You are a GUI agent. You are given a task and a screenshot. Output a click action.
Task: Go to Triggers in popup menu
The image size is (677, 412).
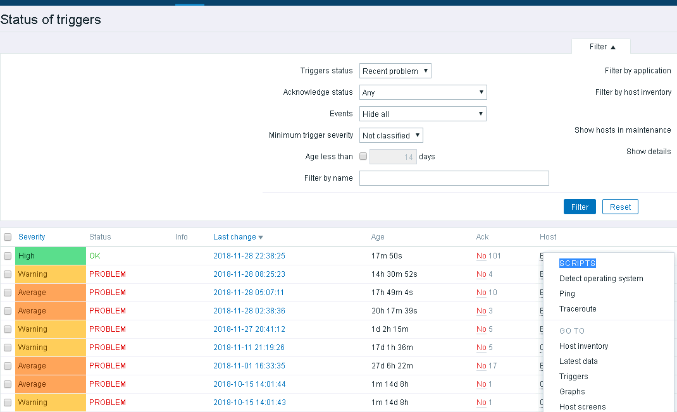(x=573, y=376)
